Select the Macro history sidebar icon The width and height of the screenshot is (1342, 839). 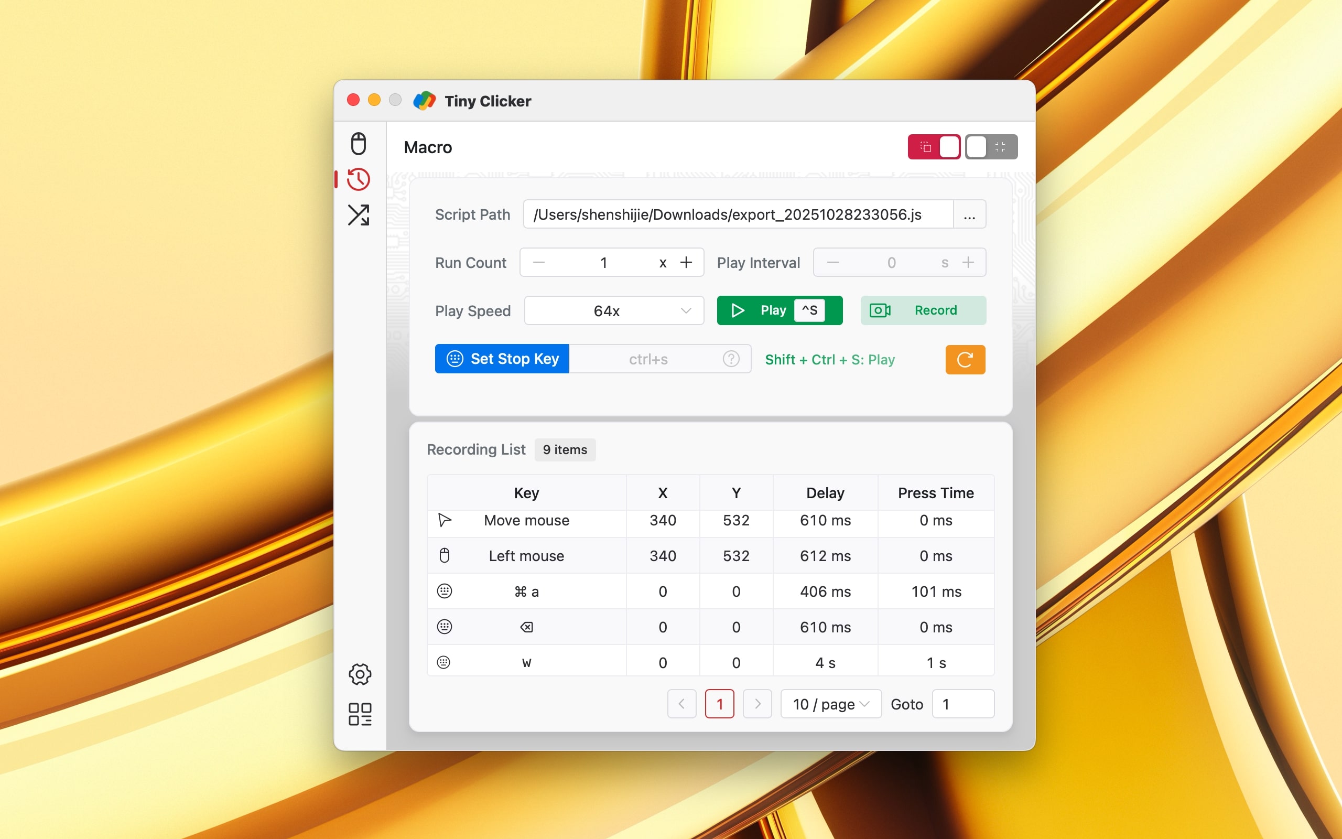[358, 179]
